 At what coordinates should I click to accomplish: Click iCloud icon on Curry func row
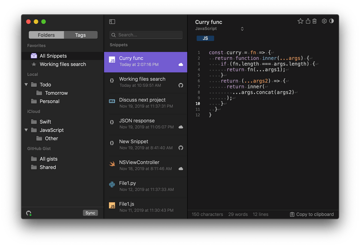180,64
